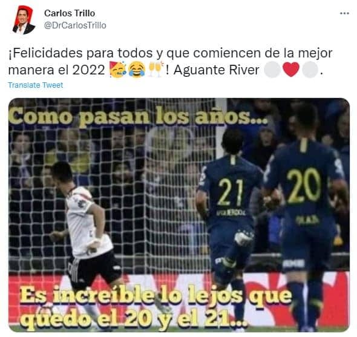Viewport: 357px width, 337px height.
Task: Click the clinking champagne glasses emoji
Action: (x=156, y=69)
